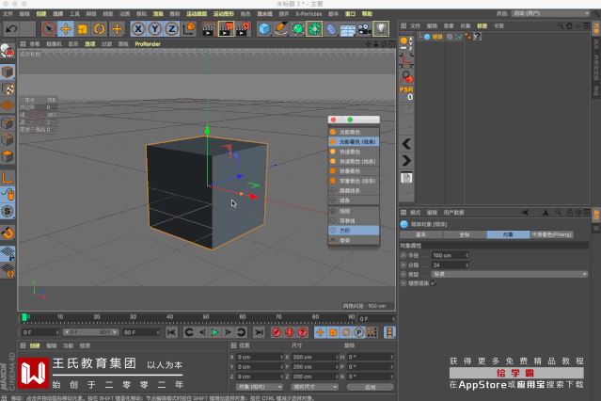Activate the Rotate tool

[x=100, y=29]
